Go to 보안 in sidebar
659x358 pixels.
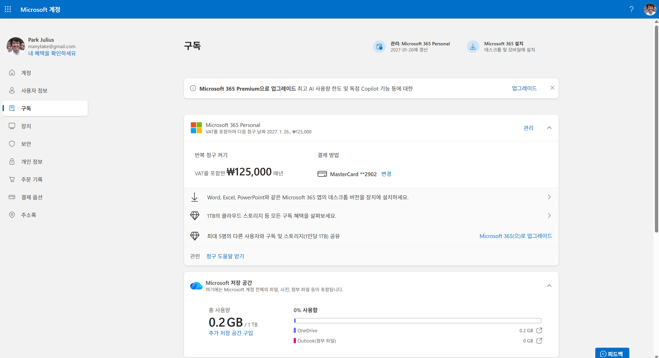[45, 144]
